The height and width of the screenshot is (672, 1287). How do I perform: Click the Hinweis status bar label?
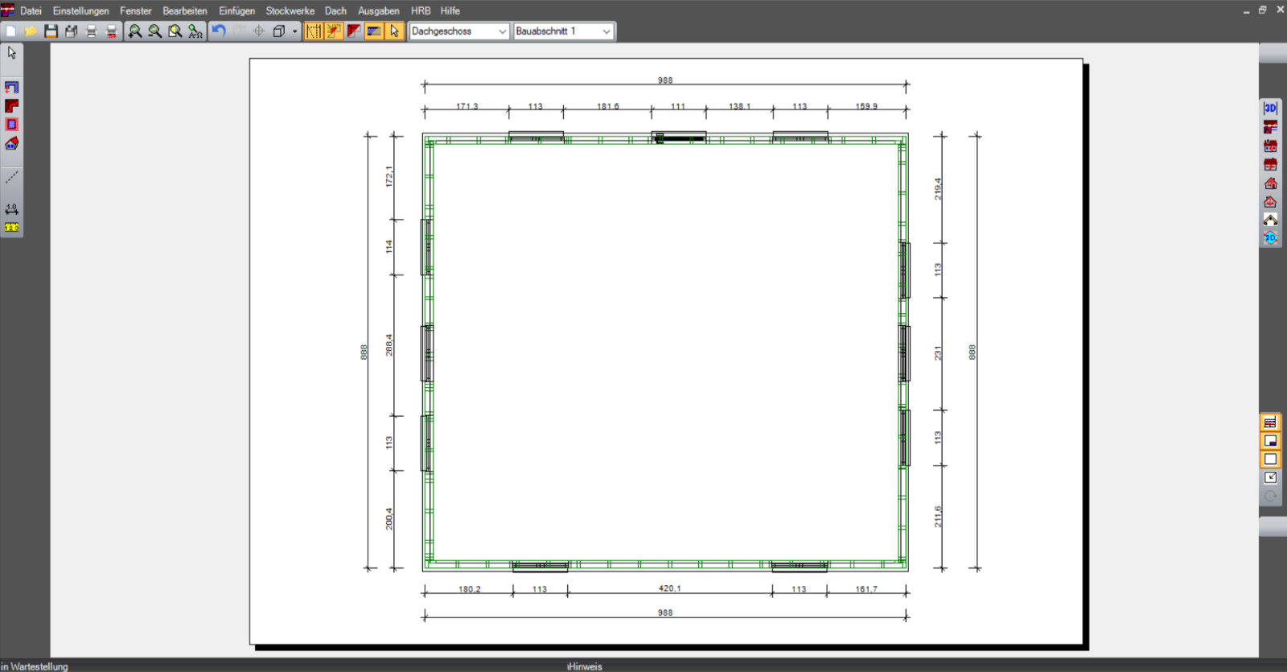coord(585,666)
